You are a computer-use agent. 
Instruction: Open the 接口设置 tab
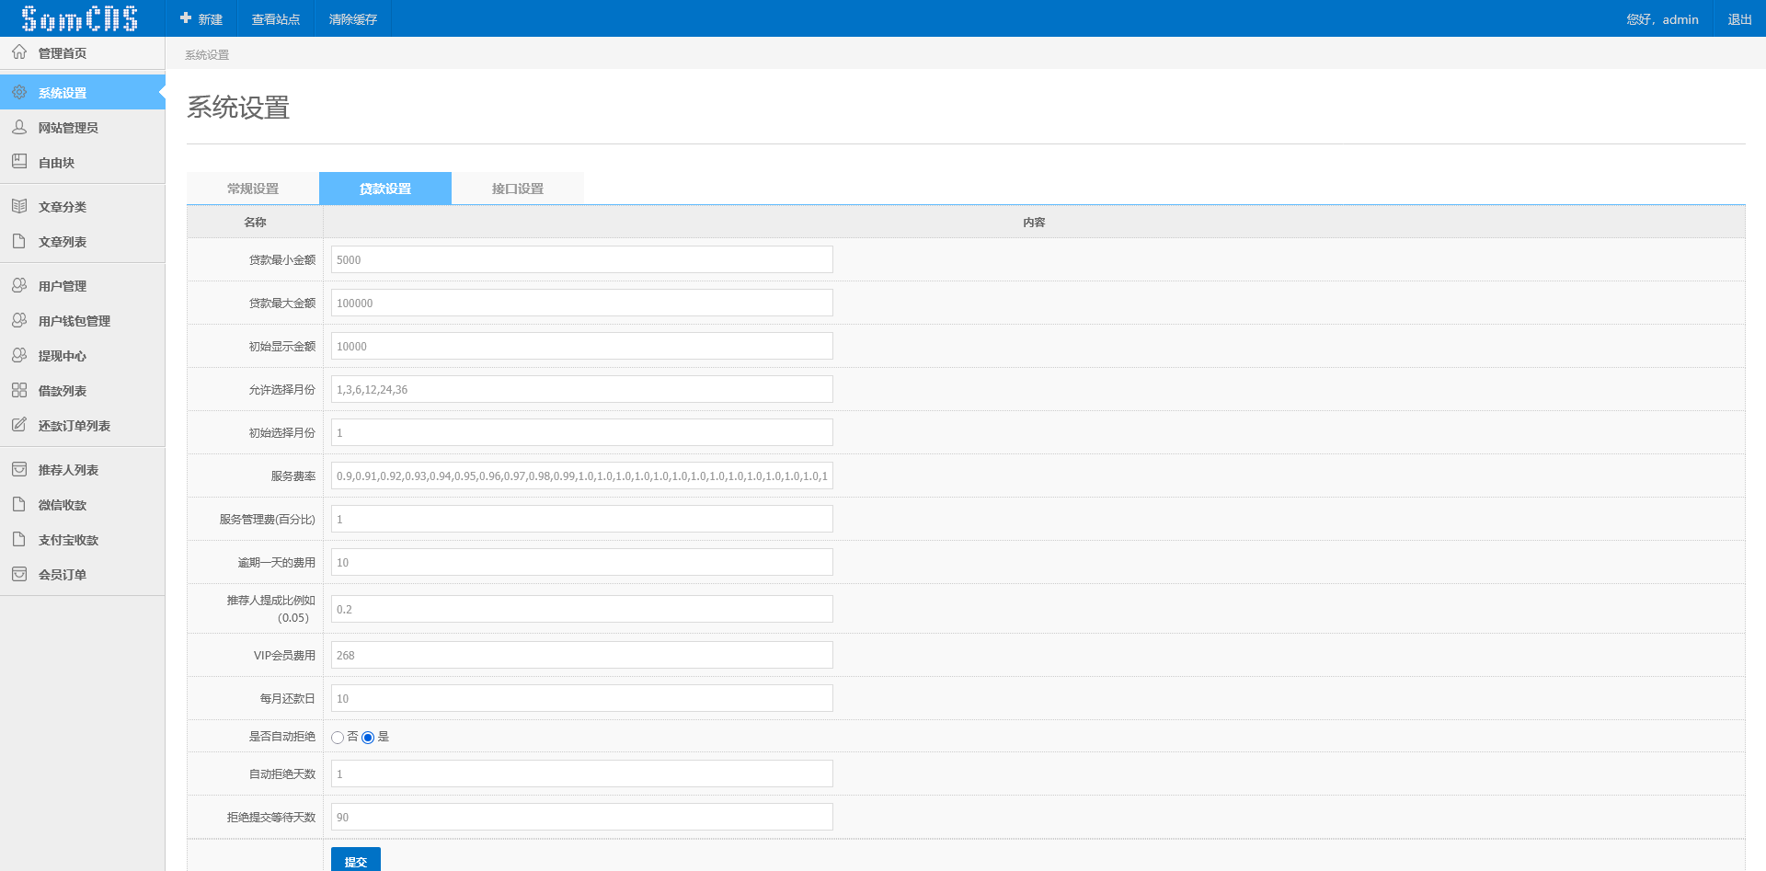pos(517,189)
